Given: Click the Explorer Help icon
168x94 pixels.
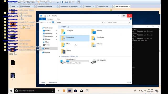Looking at the screenshot, I should coord(131,19).
